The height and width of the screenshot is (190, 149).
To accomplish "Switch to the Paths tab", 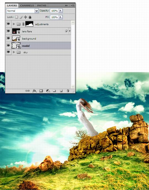I will (42, 6).
